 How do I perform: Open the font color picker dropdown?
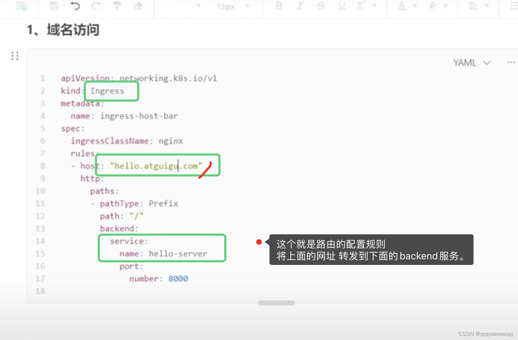[415, 6]
